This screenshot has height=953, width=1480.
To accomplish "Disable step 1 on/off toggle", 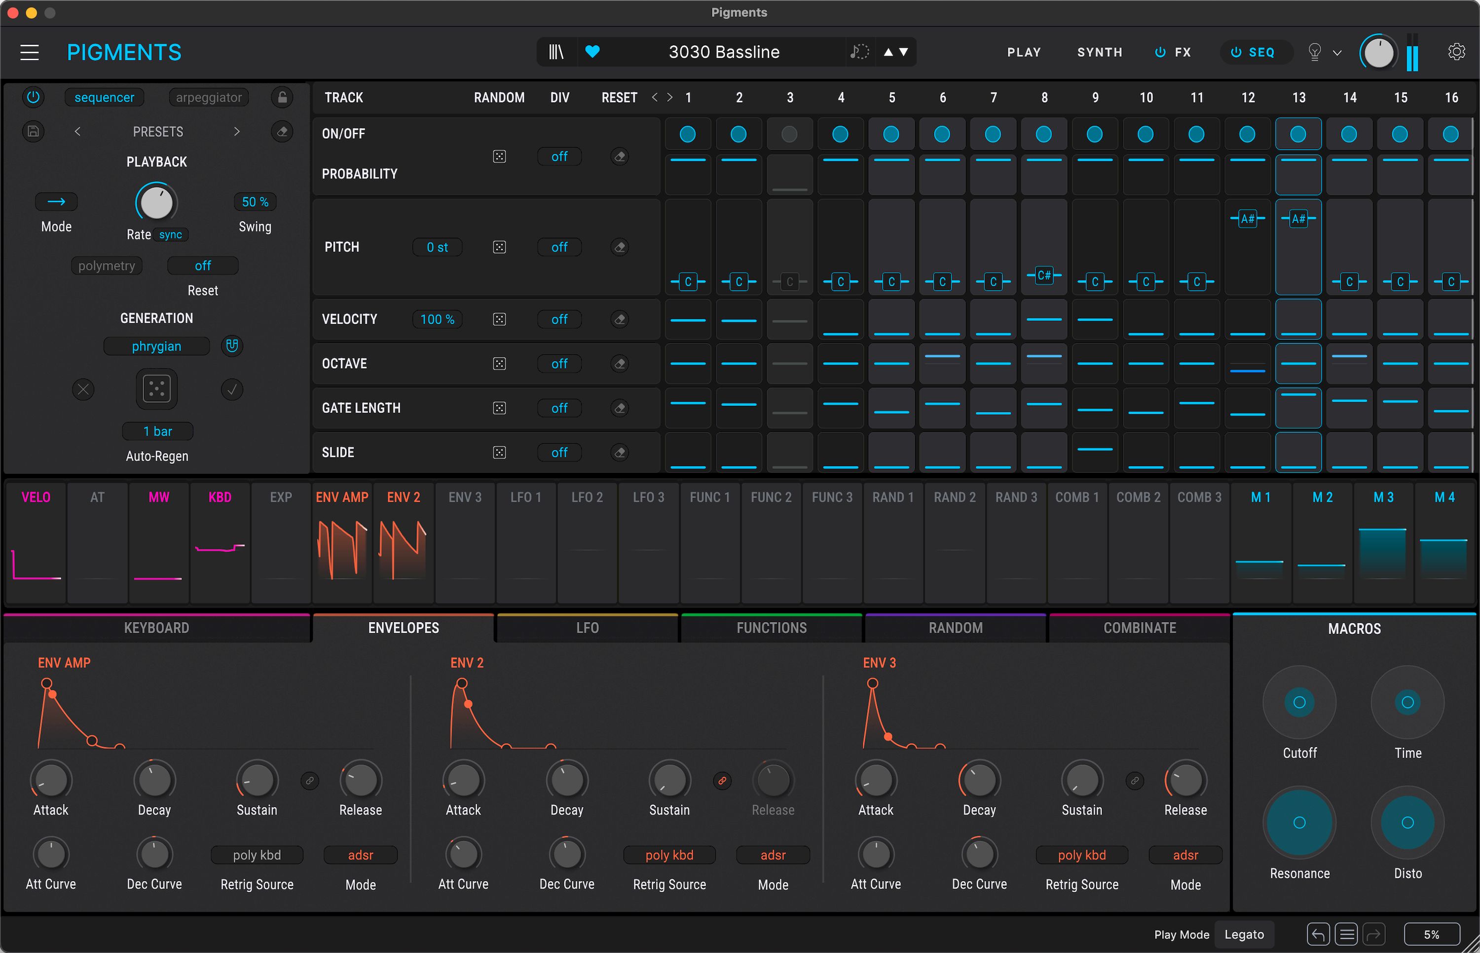I will [x=688, y=134].
